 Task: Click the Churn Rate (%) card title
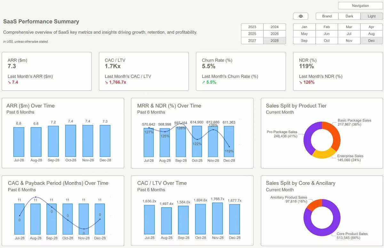coord(217,60)
